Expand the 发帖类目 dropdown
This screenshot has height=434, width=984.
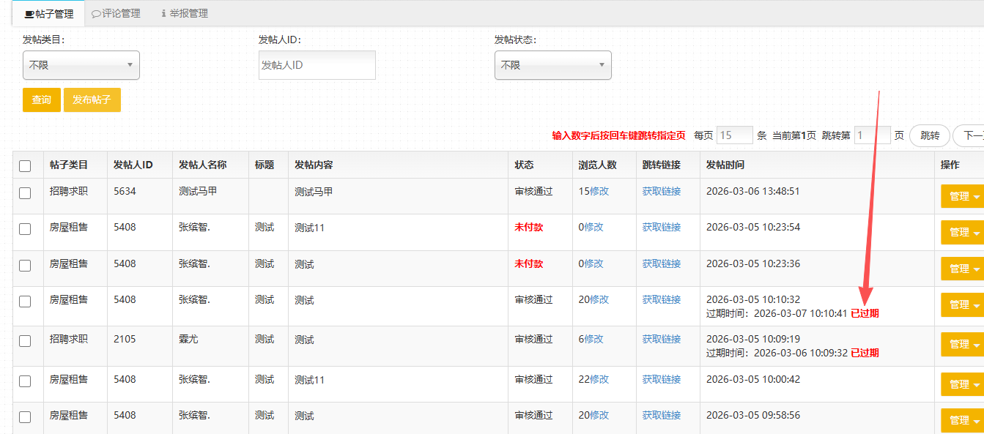81,65
